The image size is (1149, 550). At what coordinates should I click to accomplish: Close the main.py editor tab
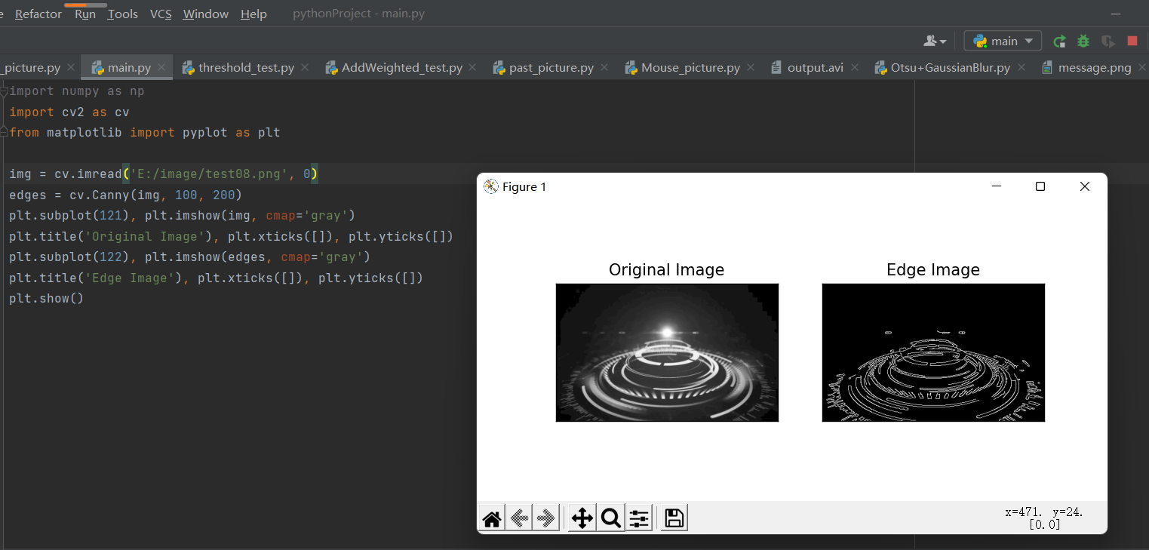161,67
